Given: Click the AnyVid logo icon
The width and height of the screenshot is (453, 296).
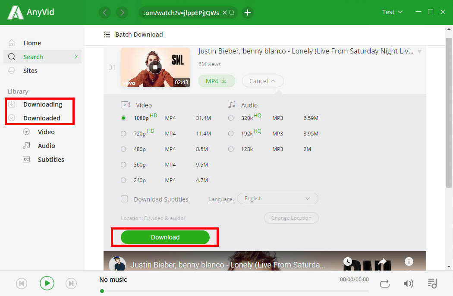Looking at the screenshot, I should point(15,13).
